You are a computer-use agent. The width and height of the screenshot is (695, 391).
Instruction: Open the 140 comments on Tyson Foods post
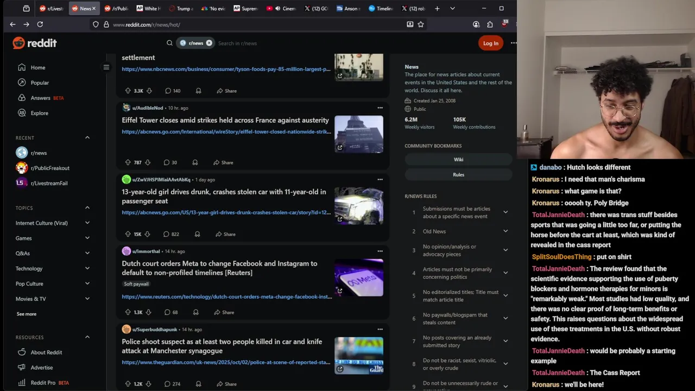[x=172, y=91]
